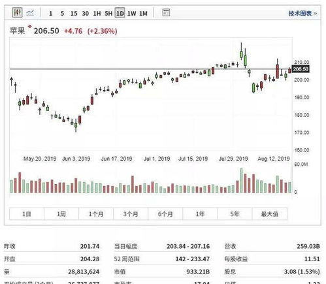Click the 142 - 233.47 52-week range

click(x=193, y=259)
